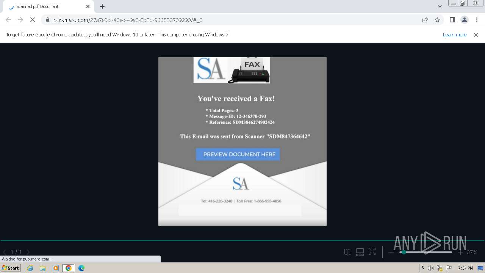Image resolution: width=485 pixels, height=273 pixels.
Task: Launch Internet Explorer from taskbar
Action: point(30,268)
